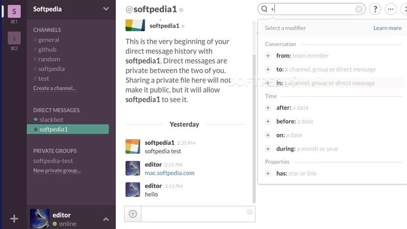
Task: Click into the message input field
Action: coord(194,214)
